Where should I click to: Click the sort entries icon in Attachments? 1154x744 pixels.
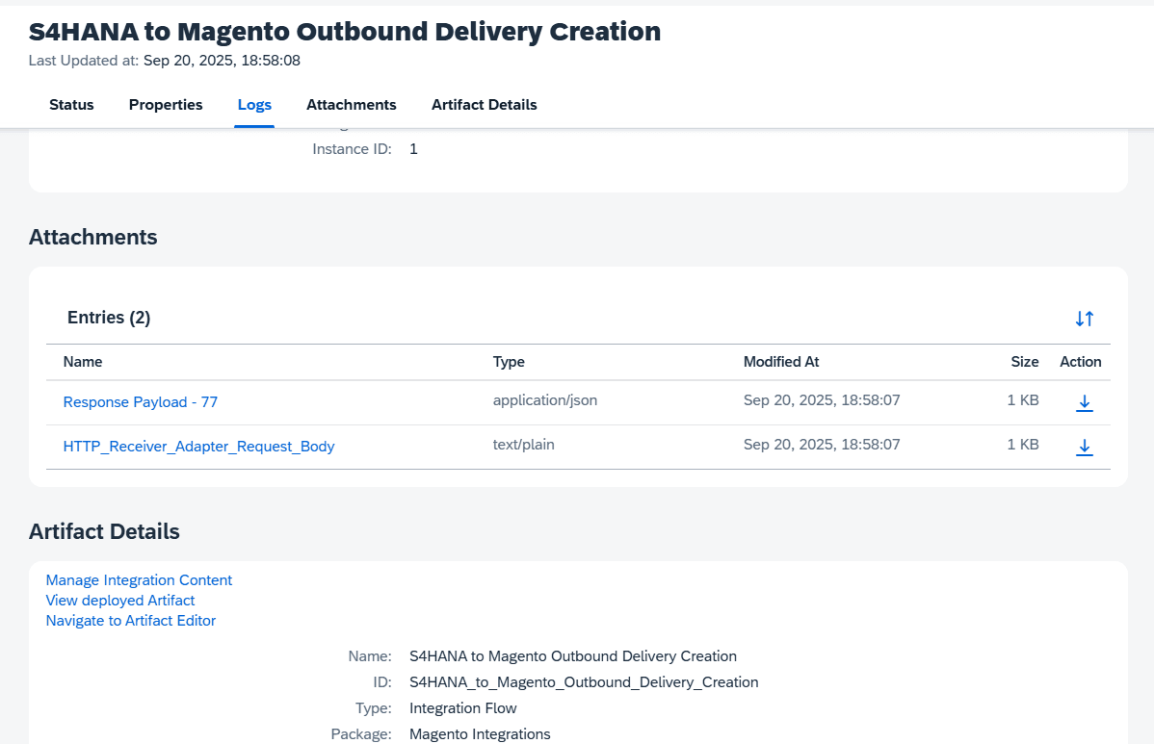click(x=1084, y=319)
